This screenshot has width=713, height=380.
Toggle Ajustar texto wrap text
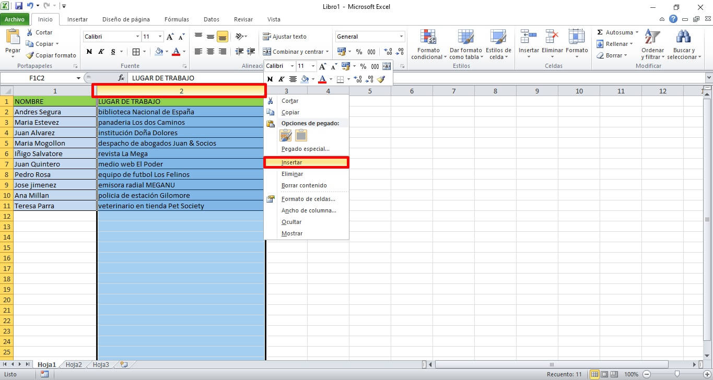(285, 37)
